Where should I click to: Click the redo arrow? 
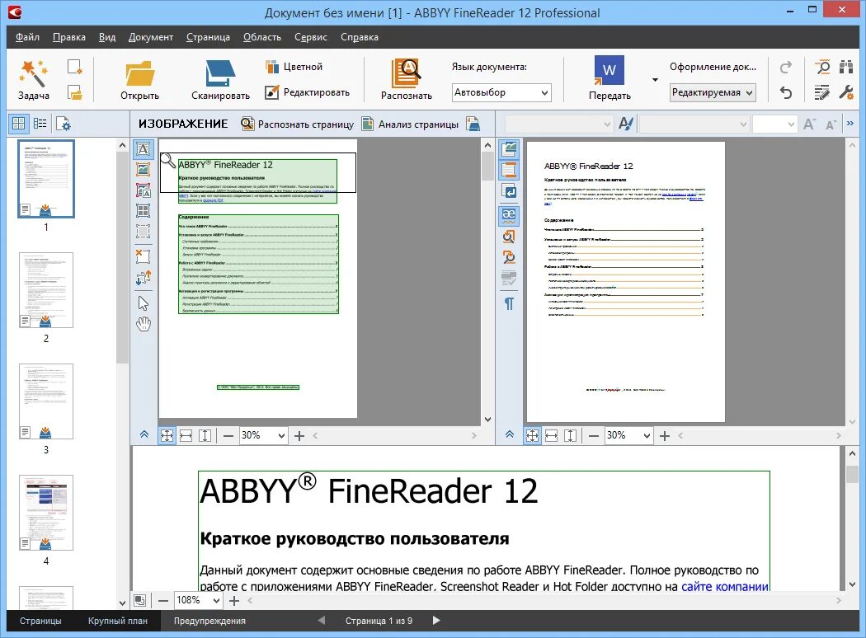coord(786,67)
